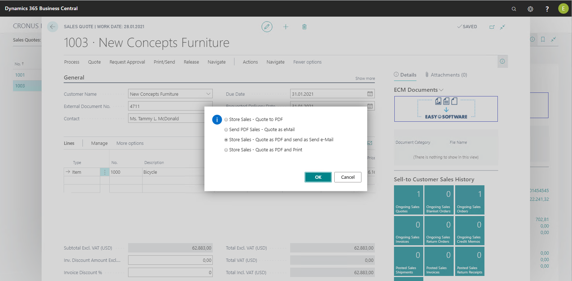Choose 'Store Sales - Quote as PDF and Print'
Image resolution: width=572 pixels, height=281 pixels.
point(226,150)
